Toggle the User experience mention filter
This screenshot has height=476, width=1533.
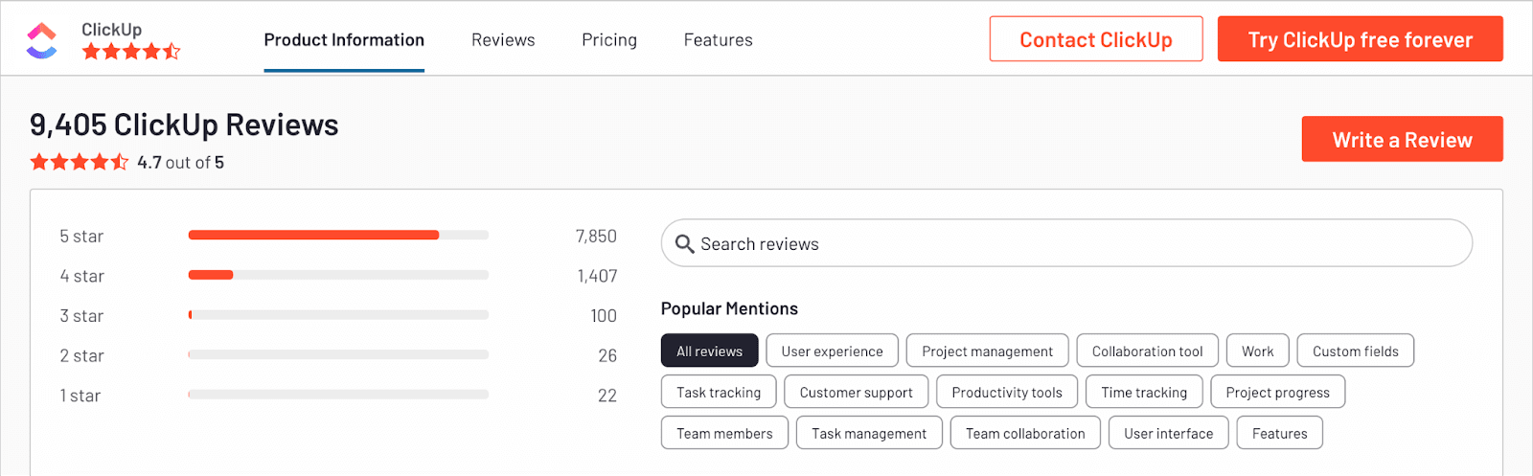[x=832, y=351]
